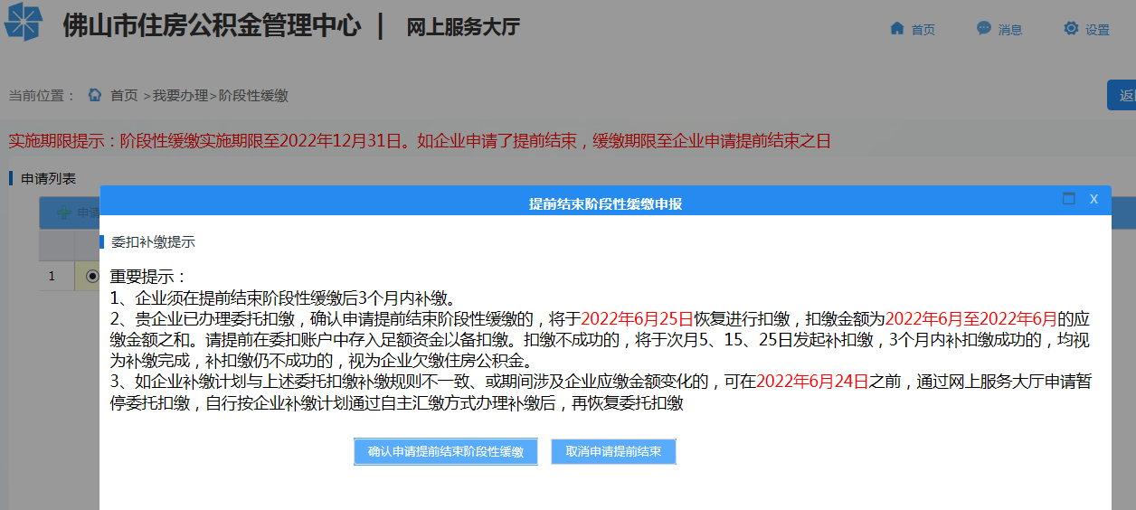This screenshot has width=1136, height=510.
Task: Click the speech bubble message icon
Action: click(984, 28)
